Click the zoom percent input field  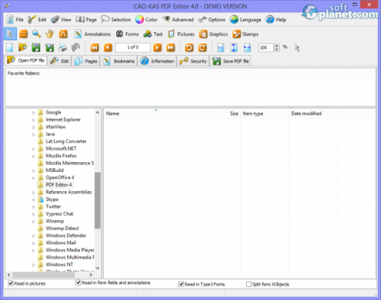coord(266,47)
